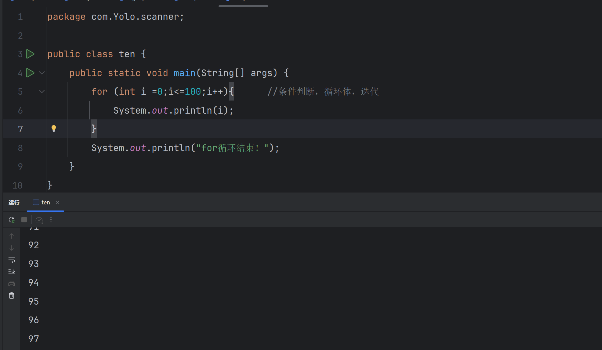This screenshot has width=602, height=350.
Task: Click output line 95 in console
Action: point(34,301)
